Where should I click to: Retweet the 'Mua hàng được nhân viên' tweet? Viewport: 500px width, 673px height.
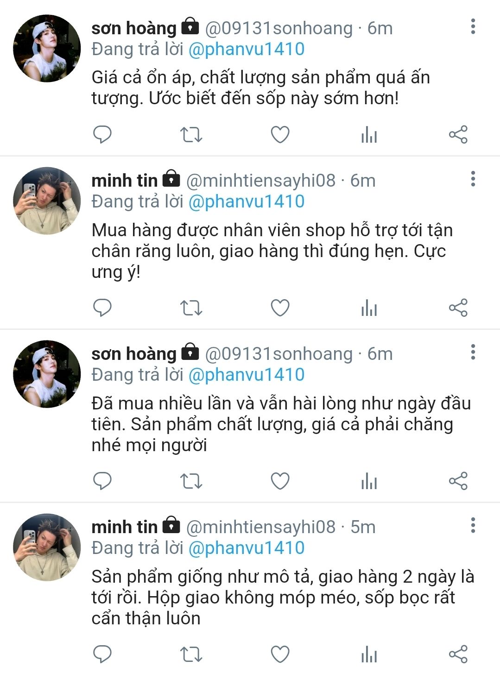tap(191, 308)
